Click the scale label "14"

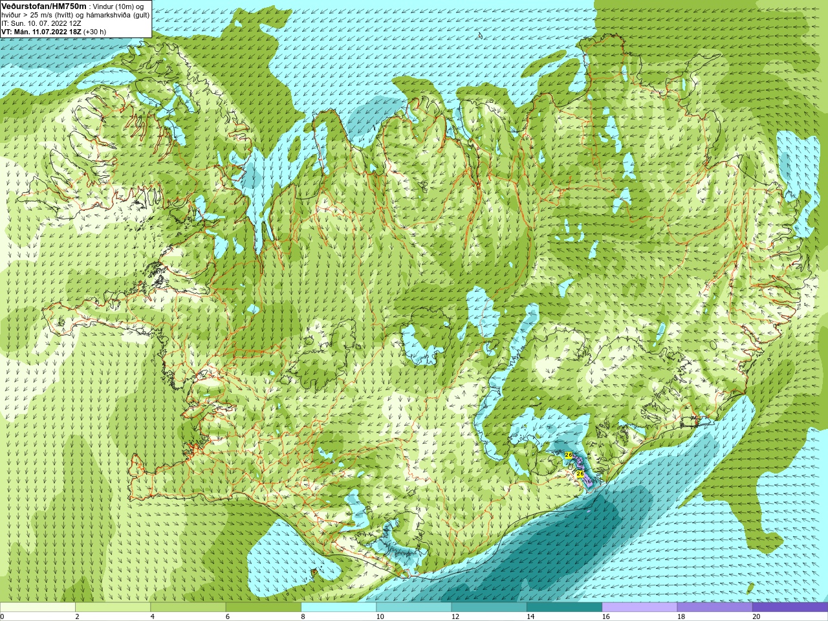coord(530,616)
